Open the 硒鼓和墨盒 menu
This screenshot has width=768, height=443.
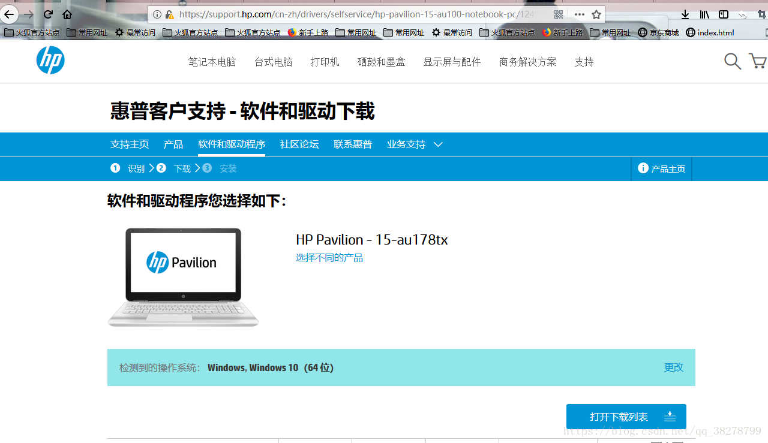pos(382,62)
